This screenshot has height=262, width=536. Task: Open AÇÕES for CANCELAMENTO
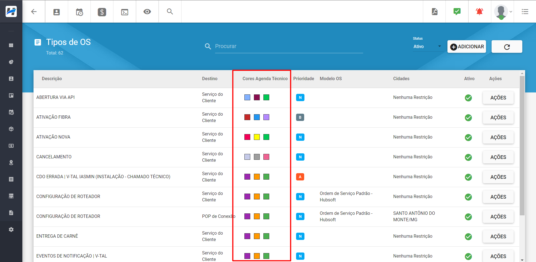click(498, 157)
